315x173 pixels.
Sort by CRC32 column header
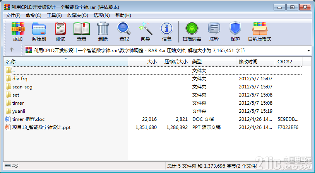point(288,62)
